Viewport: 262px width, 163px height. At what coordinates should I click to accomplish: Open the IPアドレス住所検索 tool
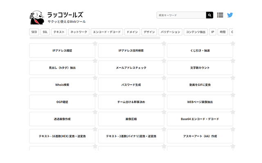[x=131, y=51]
